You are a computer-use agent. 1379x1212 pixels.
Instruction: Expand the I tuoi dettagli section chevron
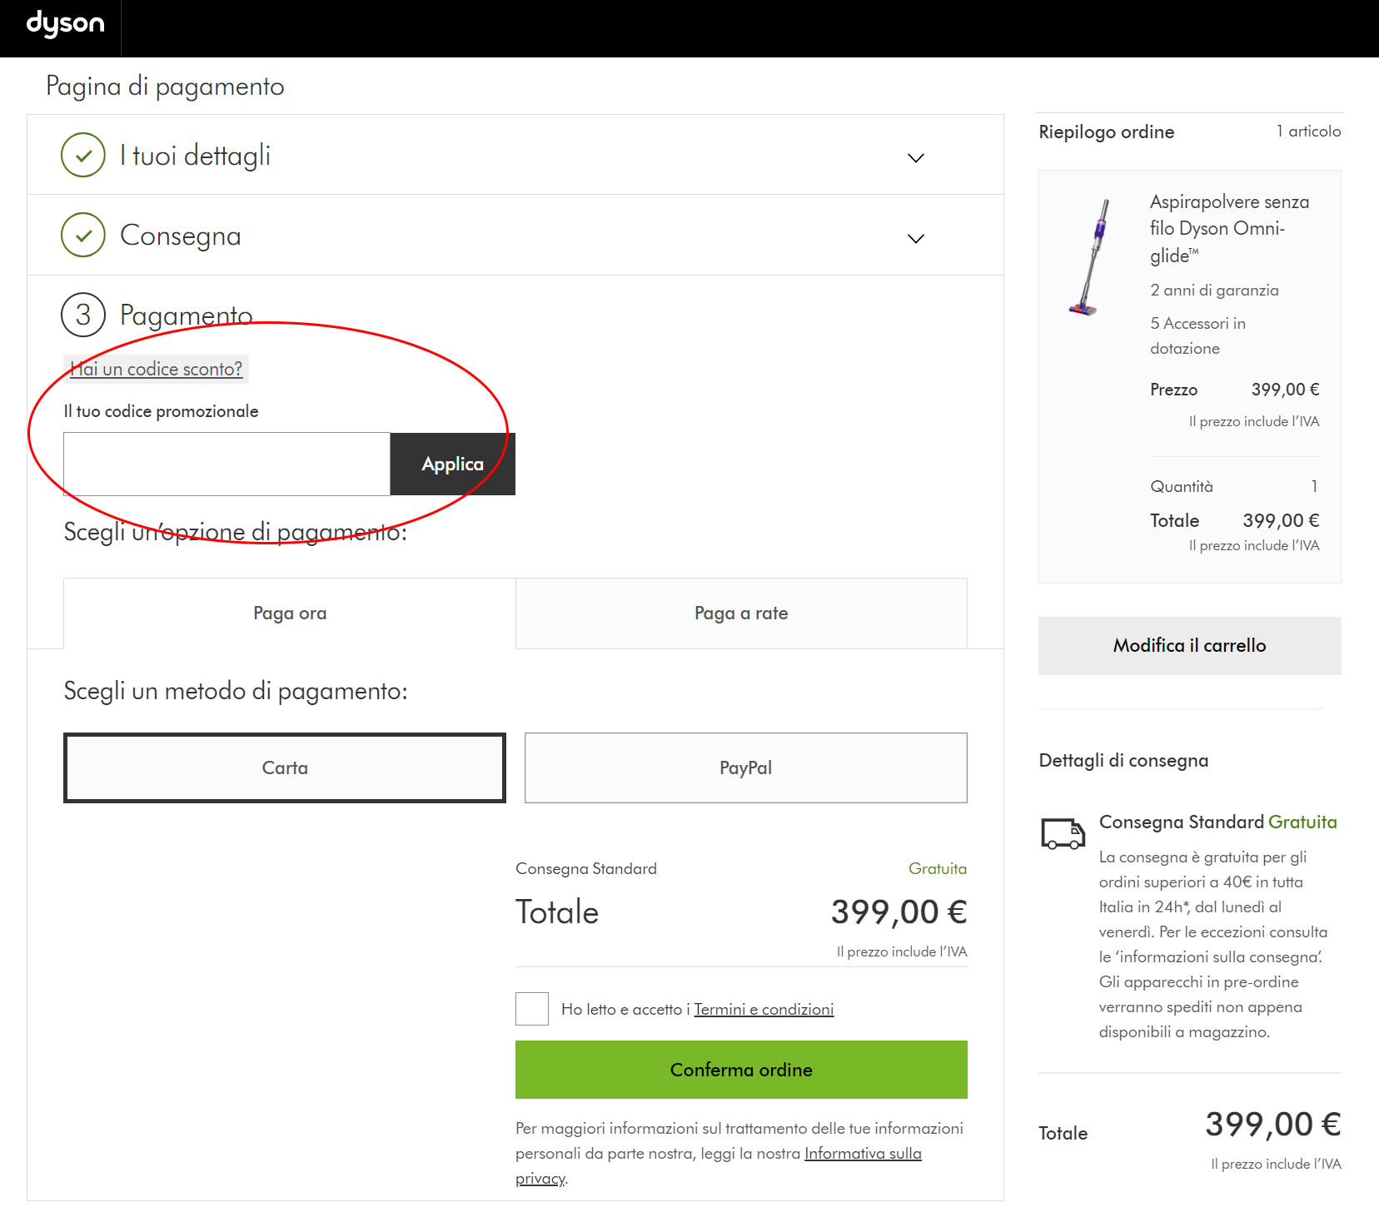[915, 158]
